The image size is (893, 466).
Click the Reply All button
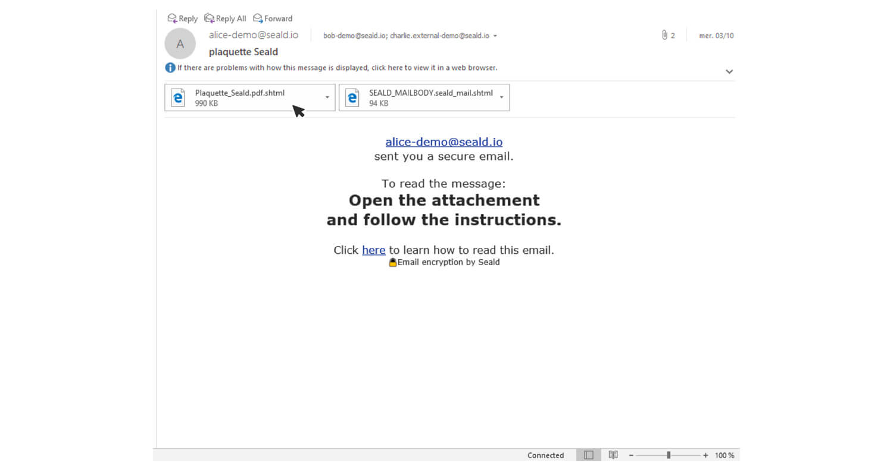[x=225, y=18]
